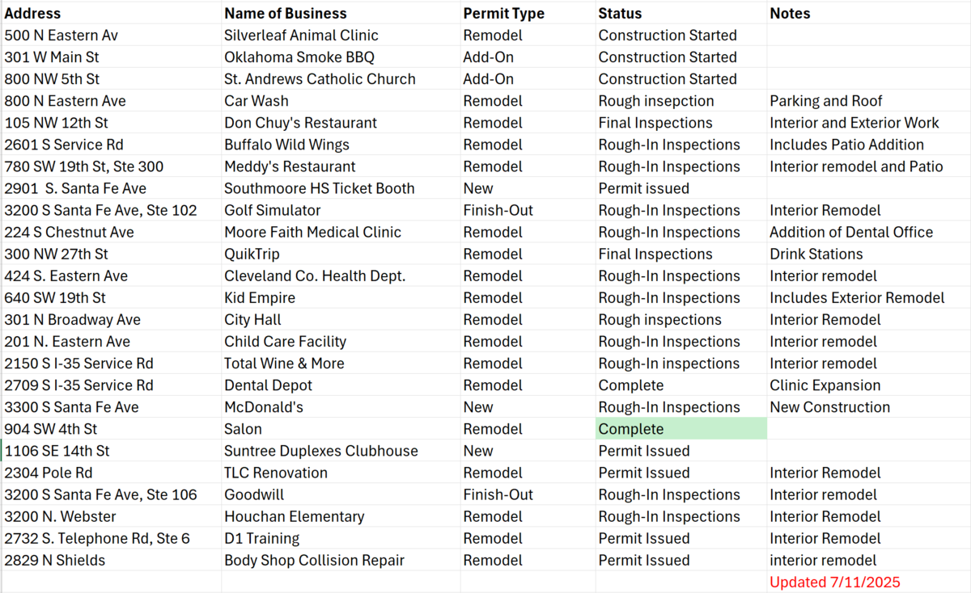Select the Permit issued status for Southmoore
The height and width of the screenshot is (593, 971).
[x=681, y=188]
